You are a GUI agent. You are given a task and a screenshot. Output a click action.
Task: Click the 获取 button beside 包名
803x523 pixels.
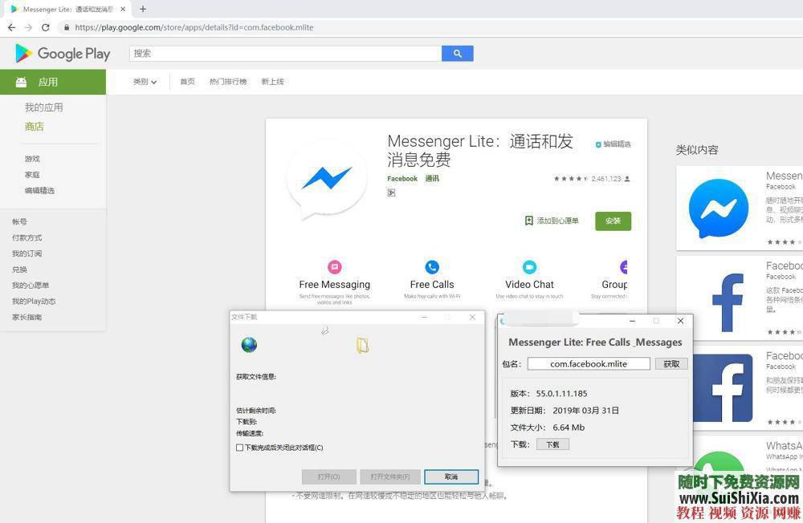point(671,364)
